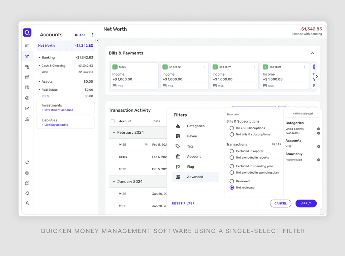Select Net Worth in the accounts list
The image size is (345, 256).
46,46
